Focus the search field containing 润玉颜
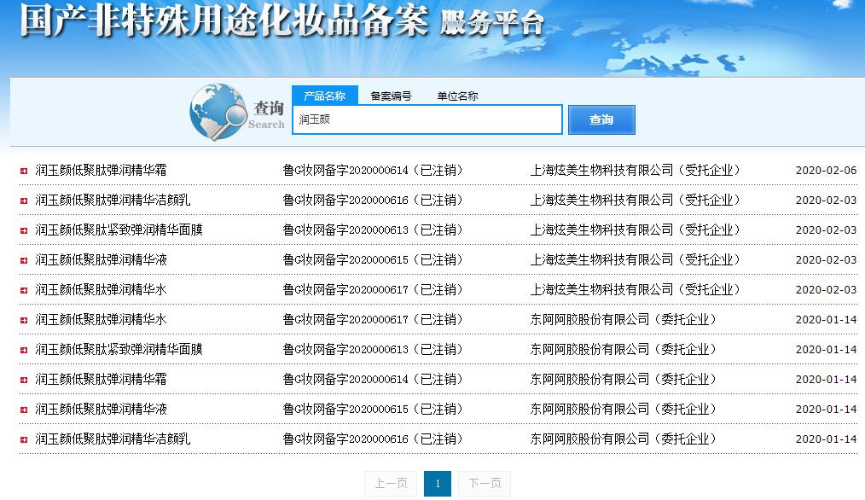This screenshot has width=865, height=500. 427,119
